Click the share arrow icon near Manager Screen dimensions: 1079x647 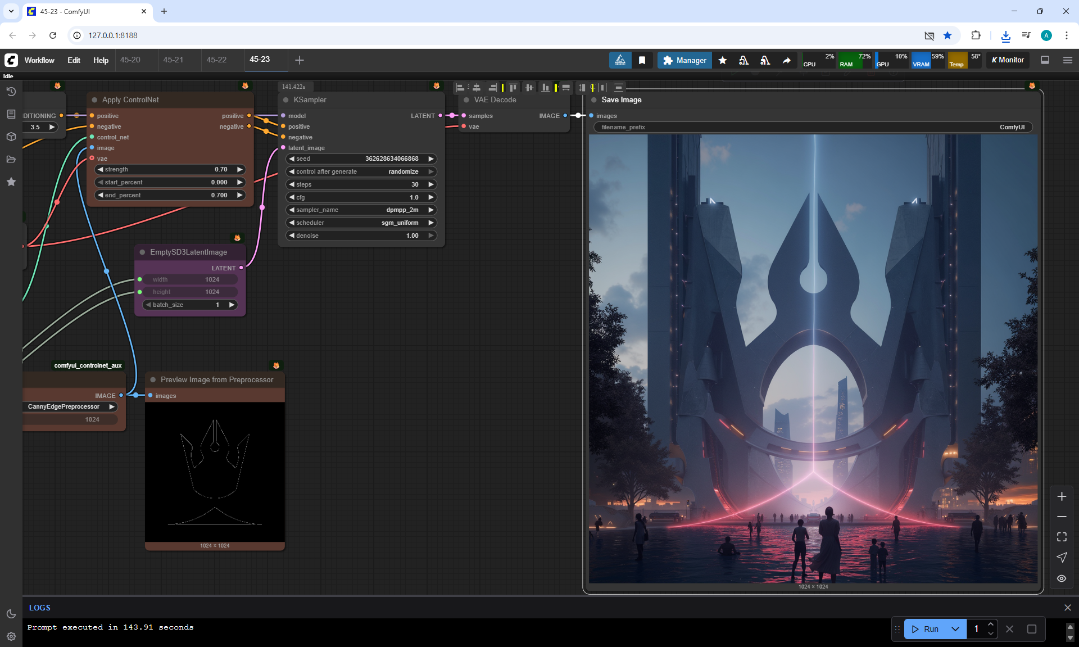[x=786, y=60]
